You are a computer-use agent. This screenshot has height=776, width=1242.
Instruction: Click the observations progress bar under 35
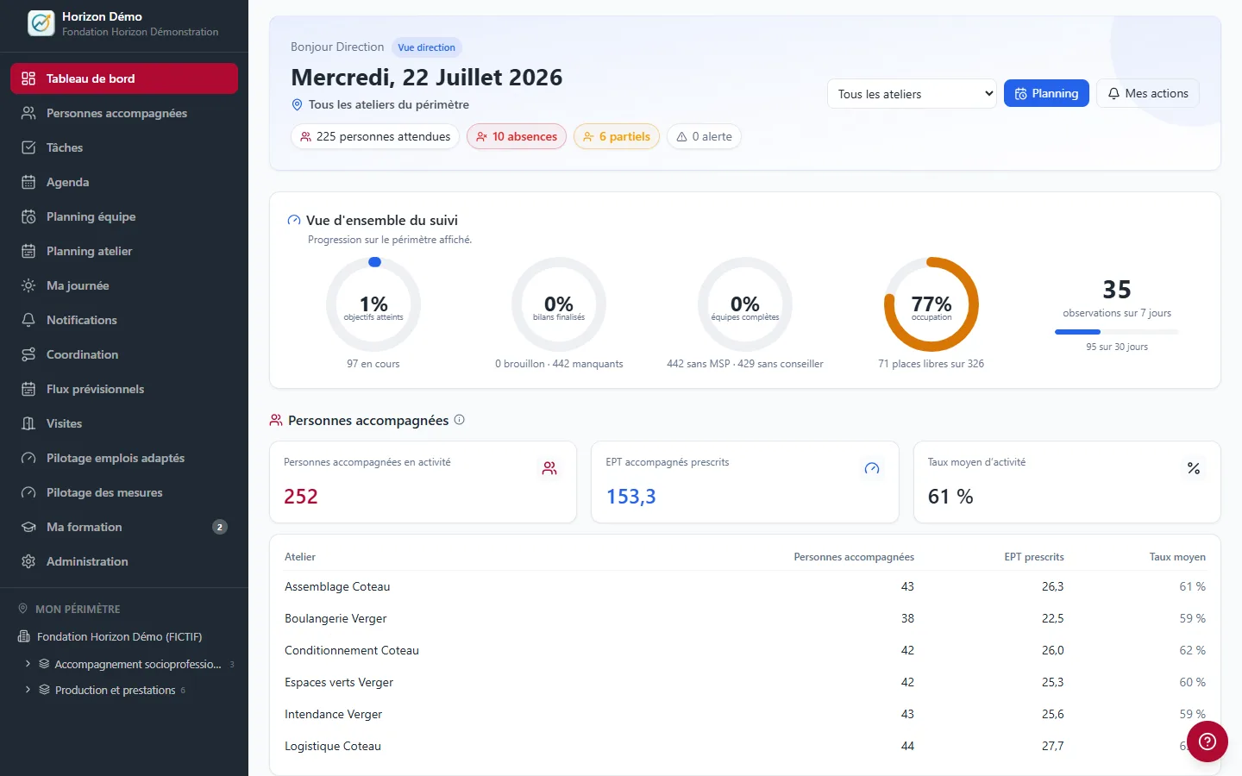click(x=1117, y=332)
